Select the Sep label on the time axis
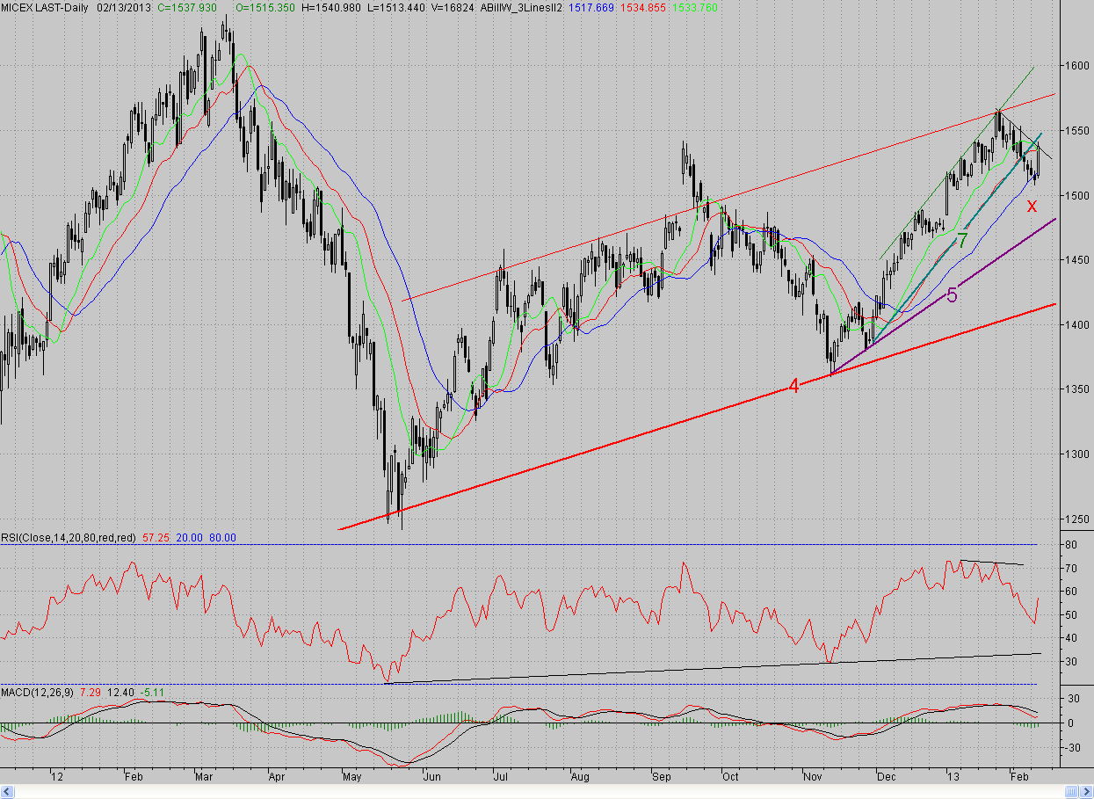Image resolution: width=1094 pixels, height=799 pixels. 662,777
